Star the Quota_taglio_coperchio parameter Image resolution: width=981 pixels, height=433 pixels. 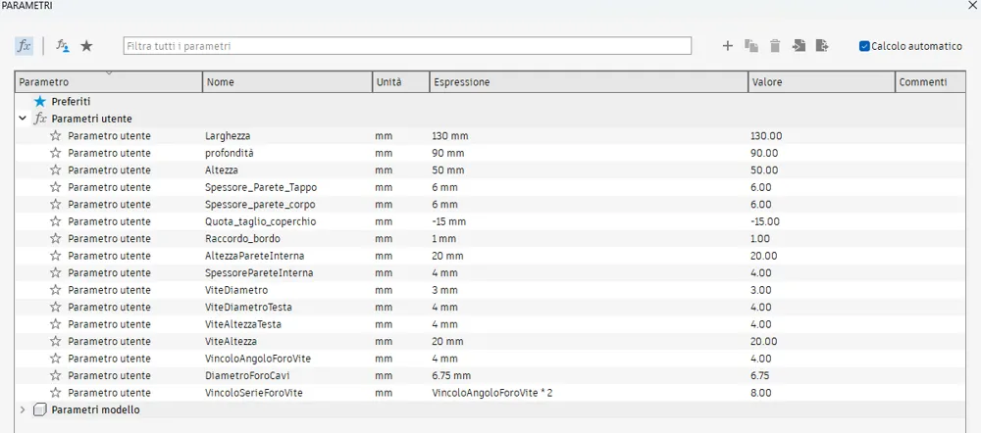55,221
